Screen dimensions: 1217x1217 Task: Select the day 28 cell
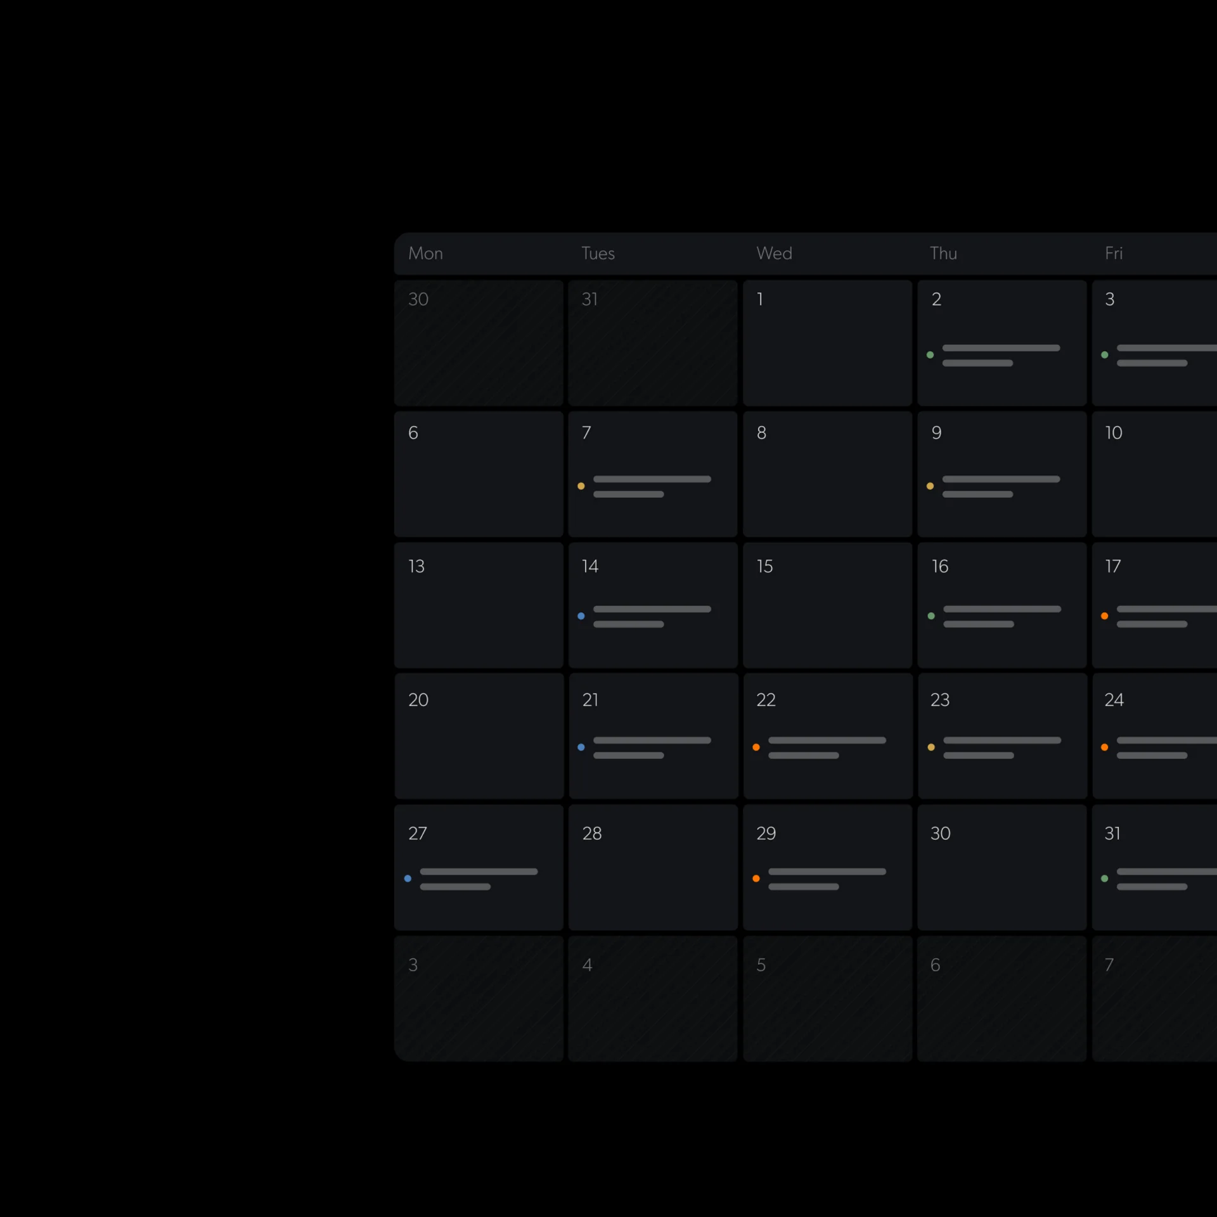click(653, 867)
